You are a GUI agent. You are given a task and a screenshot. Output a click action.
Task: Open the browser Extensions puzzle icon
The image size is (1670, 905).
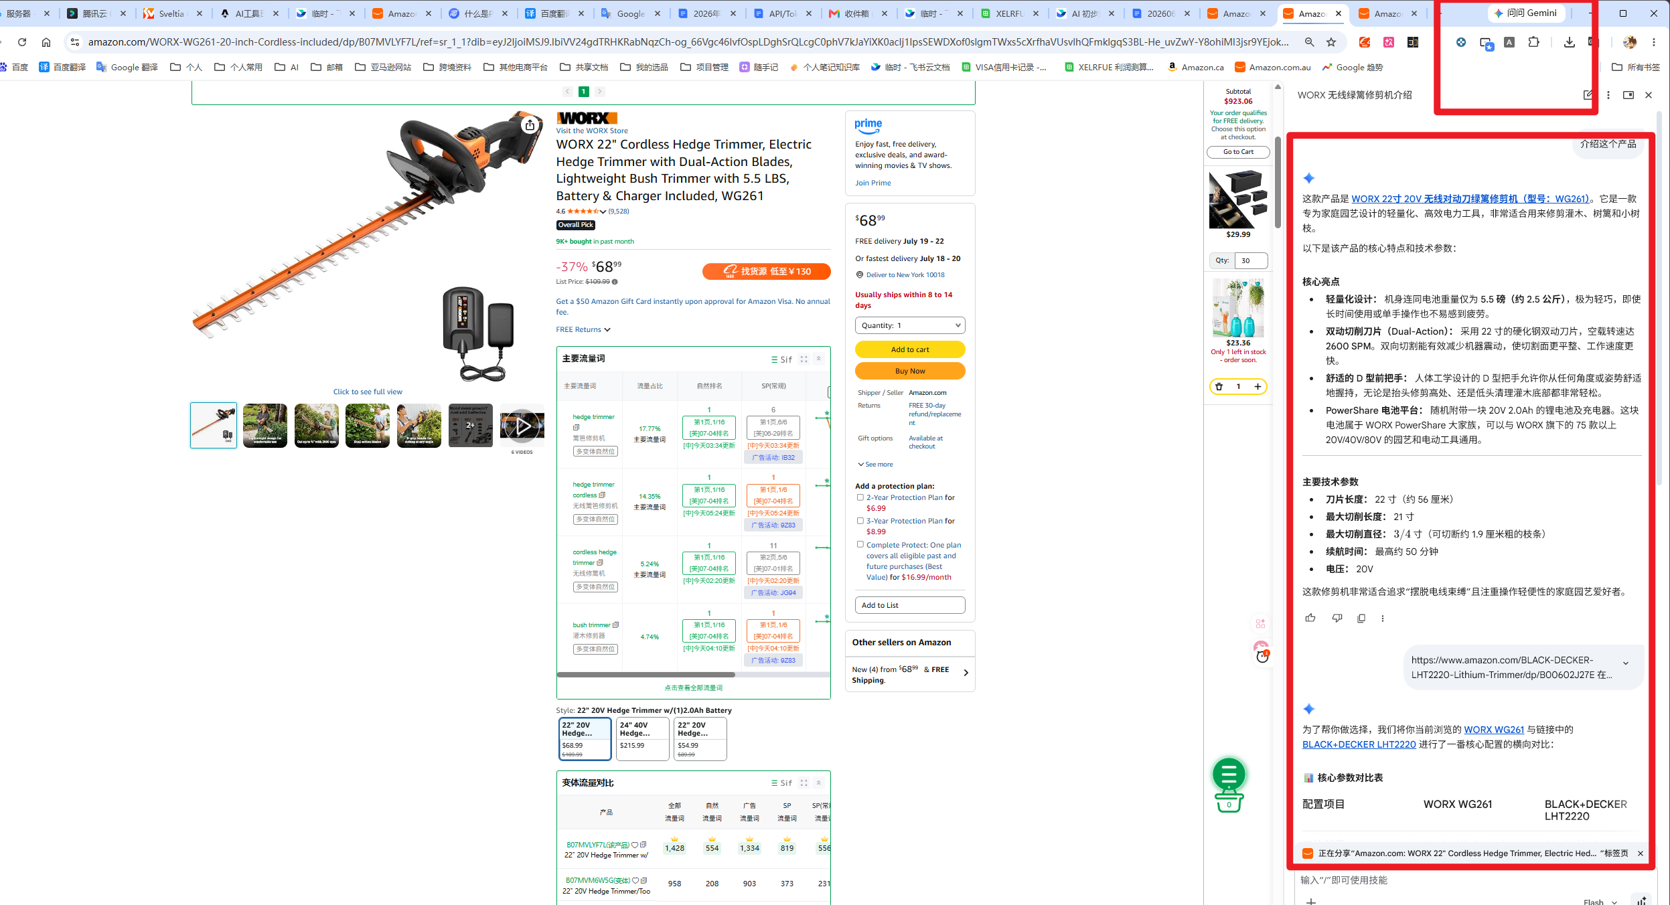pyautogui.click(x=1534, y=42)
